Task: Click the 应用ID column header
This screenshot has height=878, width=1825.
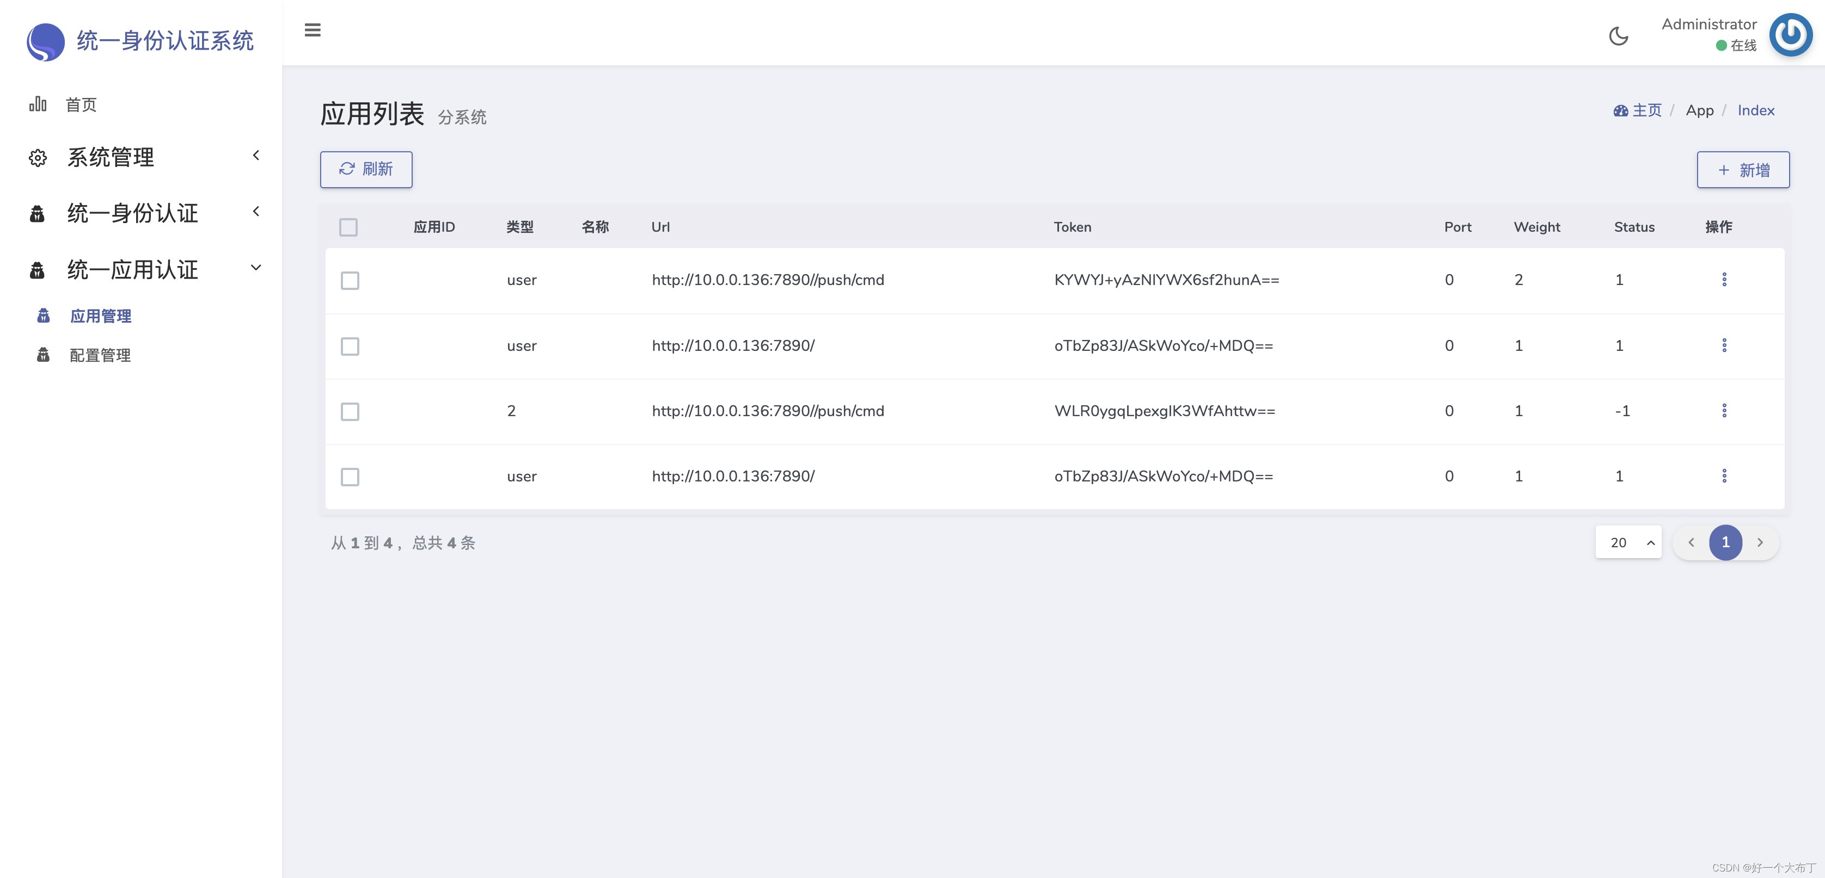Action: 434,227
